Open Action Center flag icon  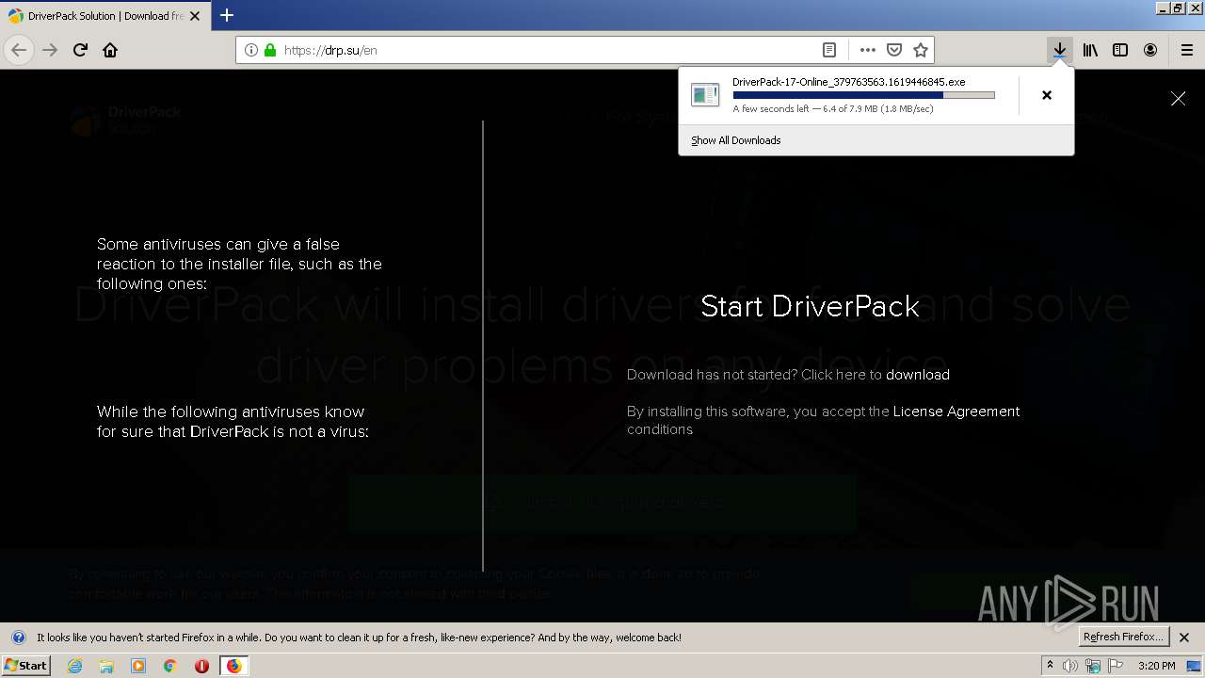(x=1116, y=666)
